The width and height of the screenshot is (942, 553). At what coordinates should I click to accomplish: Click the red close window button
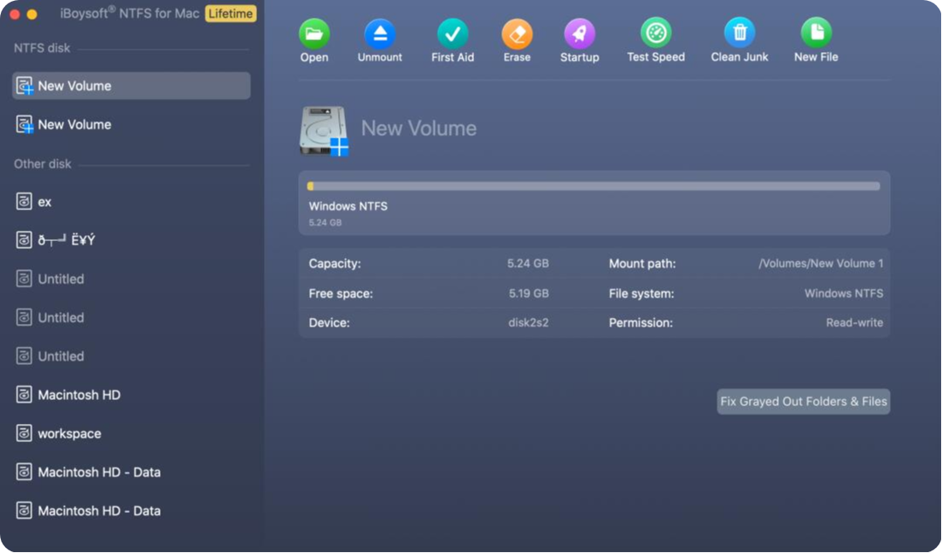[x=15, y=14]
